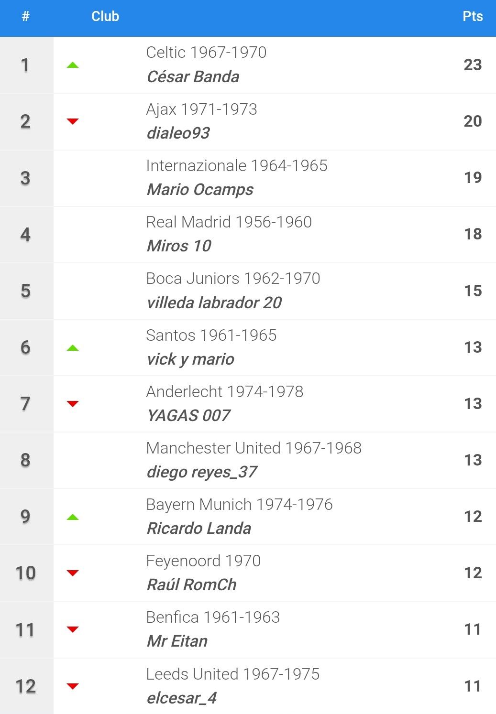Image resolution: width=496 pixels, height=714 pixels.
Task: Open user César Banda's profile
Action: point(193,76)
